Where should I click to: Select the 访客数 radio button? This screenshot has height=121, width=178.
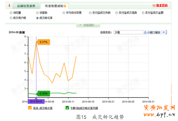(x=37, y=13)
